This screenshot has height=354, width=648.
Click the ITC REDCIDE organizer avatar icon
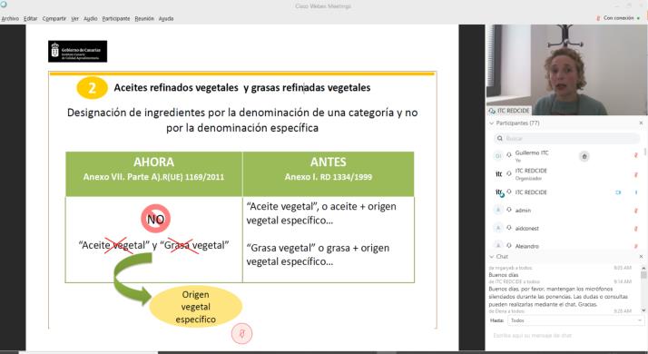pos(498,174)
